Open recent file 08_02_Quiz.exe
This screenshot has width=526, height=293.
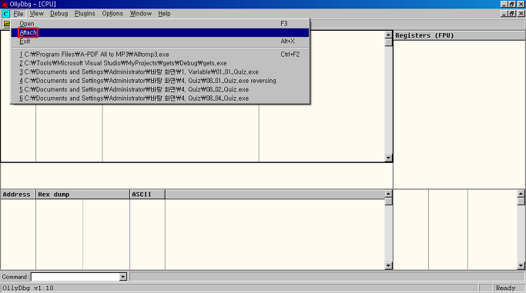point(160,89)
